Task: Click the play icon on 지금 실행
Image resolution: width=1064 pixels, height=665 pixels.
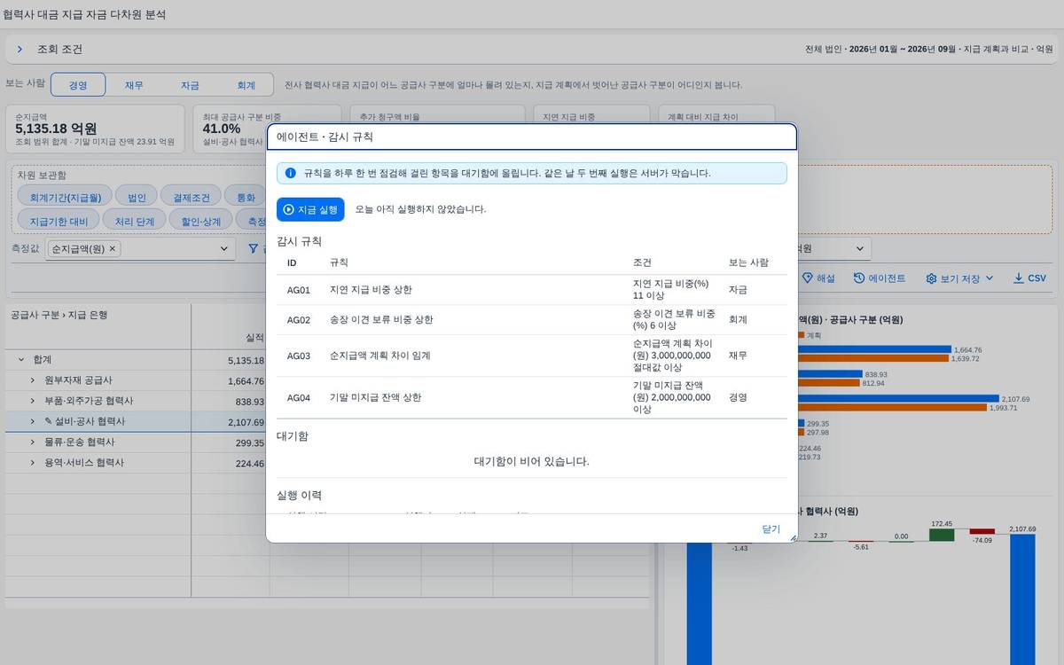Action: [x=288, y=209]
